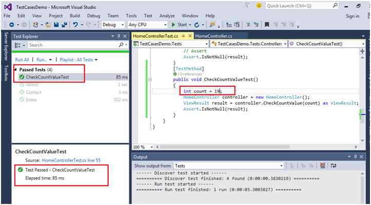Viewport: 371px width, 205px height.
Task: Toggle auto-hide pin on Test Explorer
Action: click(119, 36)
